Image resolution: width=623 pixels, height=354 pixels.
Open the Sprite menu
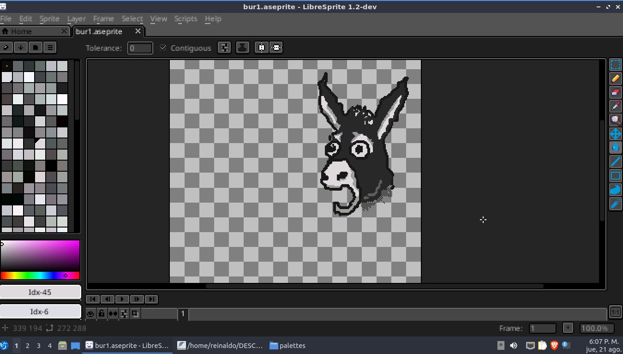coord(49,18)
